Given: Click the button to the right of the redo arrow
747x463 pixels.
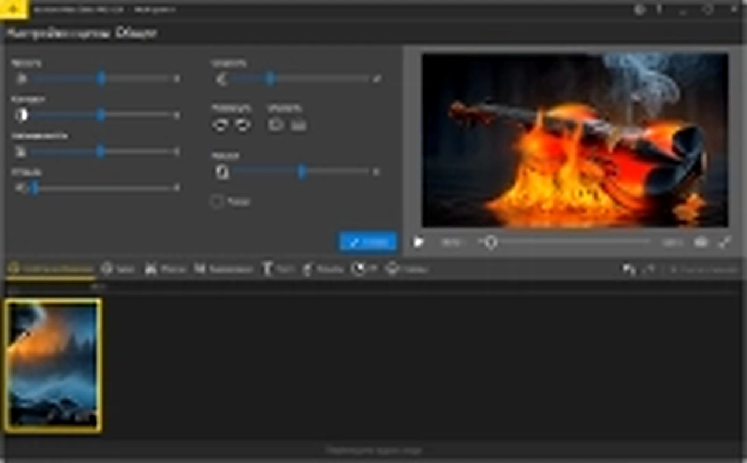Looking at the screenshot, I should 703,269.
